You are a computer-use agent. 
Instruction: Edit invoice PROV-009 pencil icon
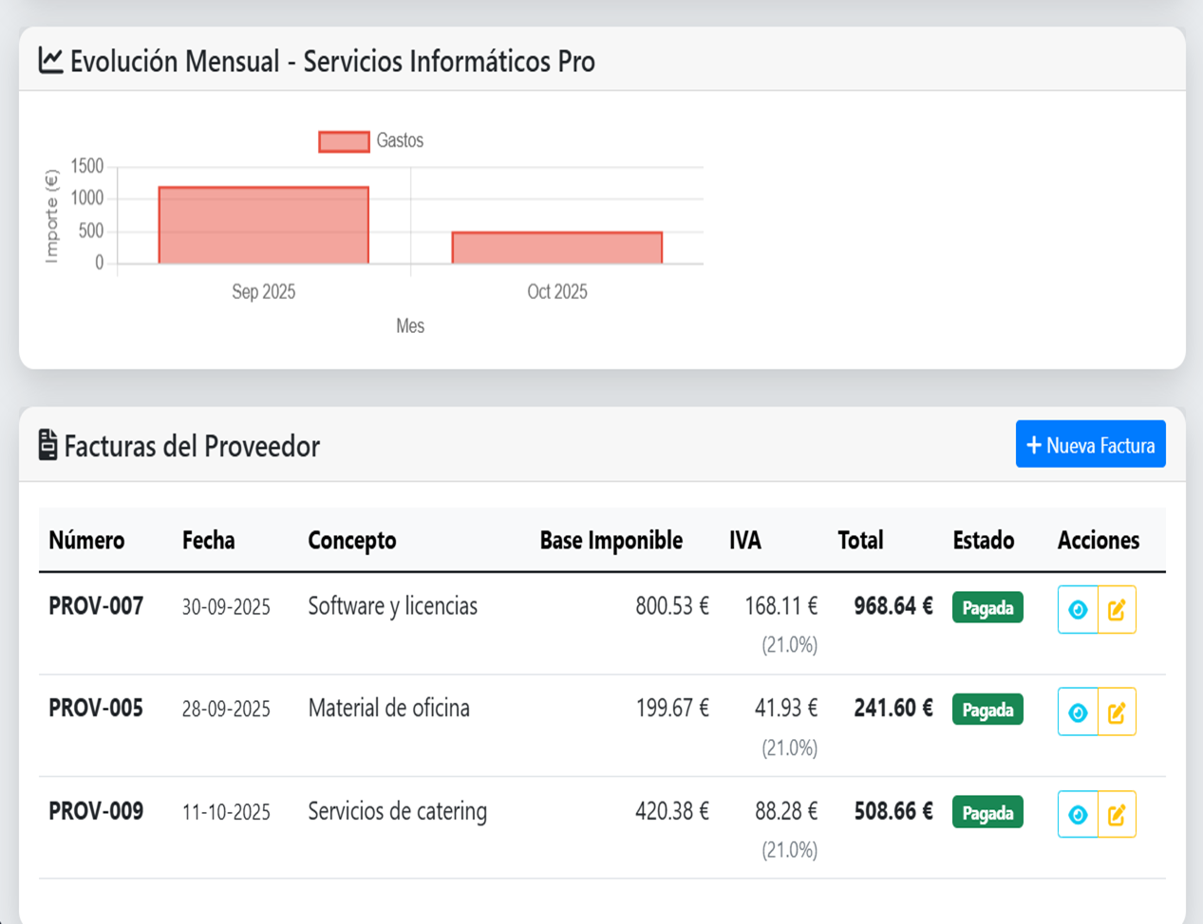pos(1117,815)
